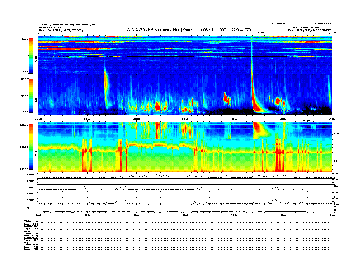This screenshot has height=276, width=358.
Task: Click 16:00 tick label under RAD1 spectrogram
Action: (x=234, y=119)
